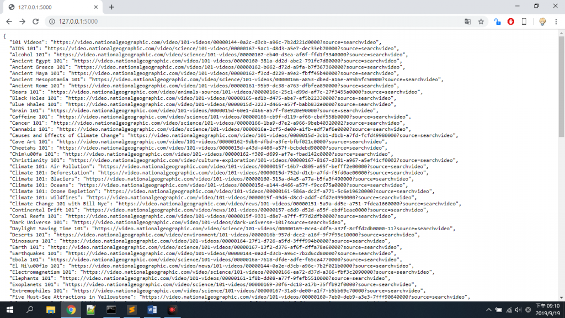Open Chrome's three-dot menu
565x318 pixels.
point(556,22)
